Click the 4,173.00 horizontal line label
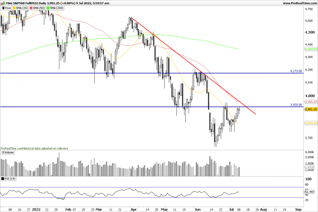318x212 pixels. pyautogui.click(x=296, y=71)
